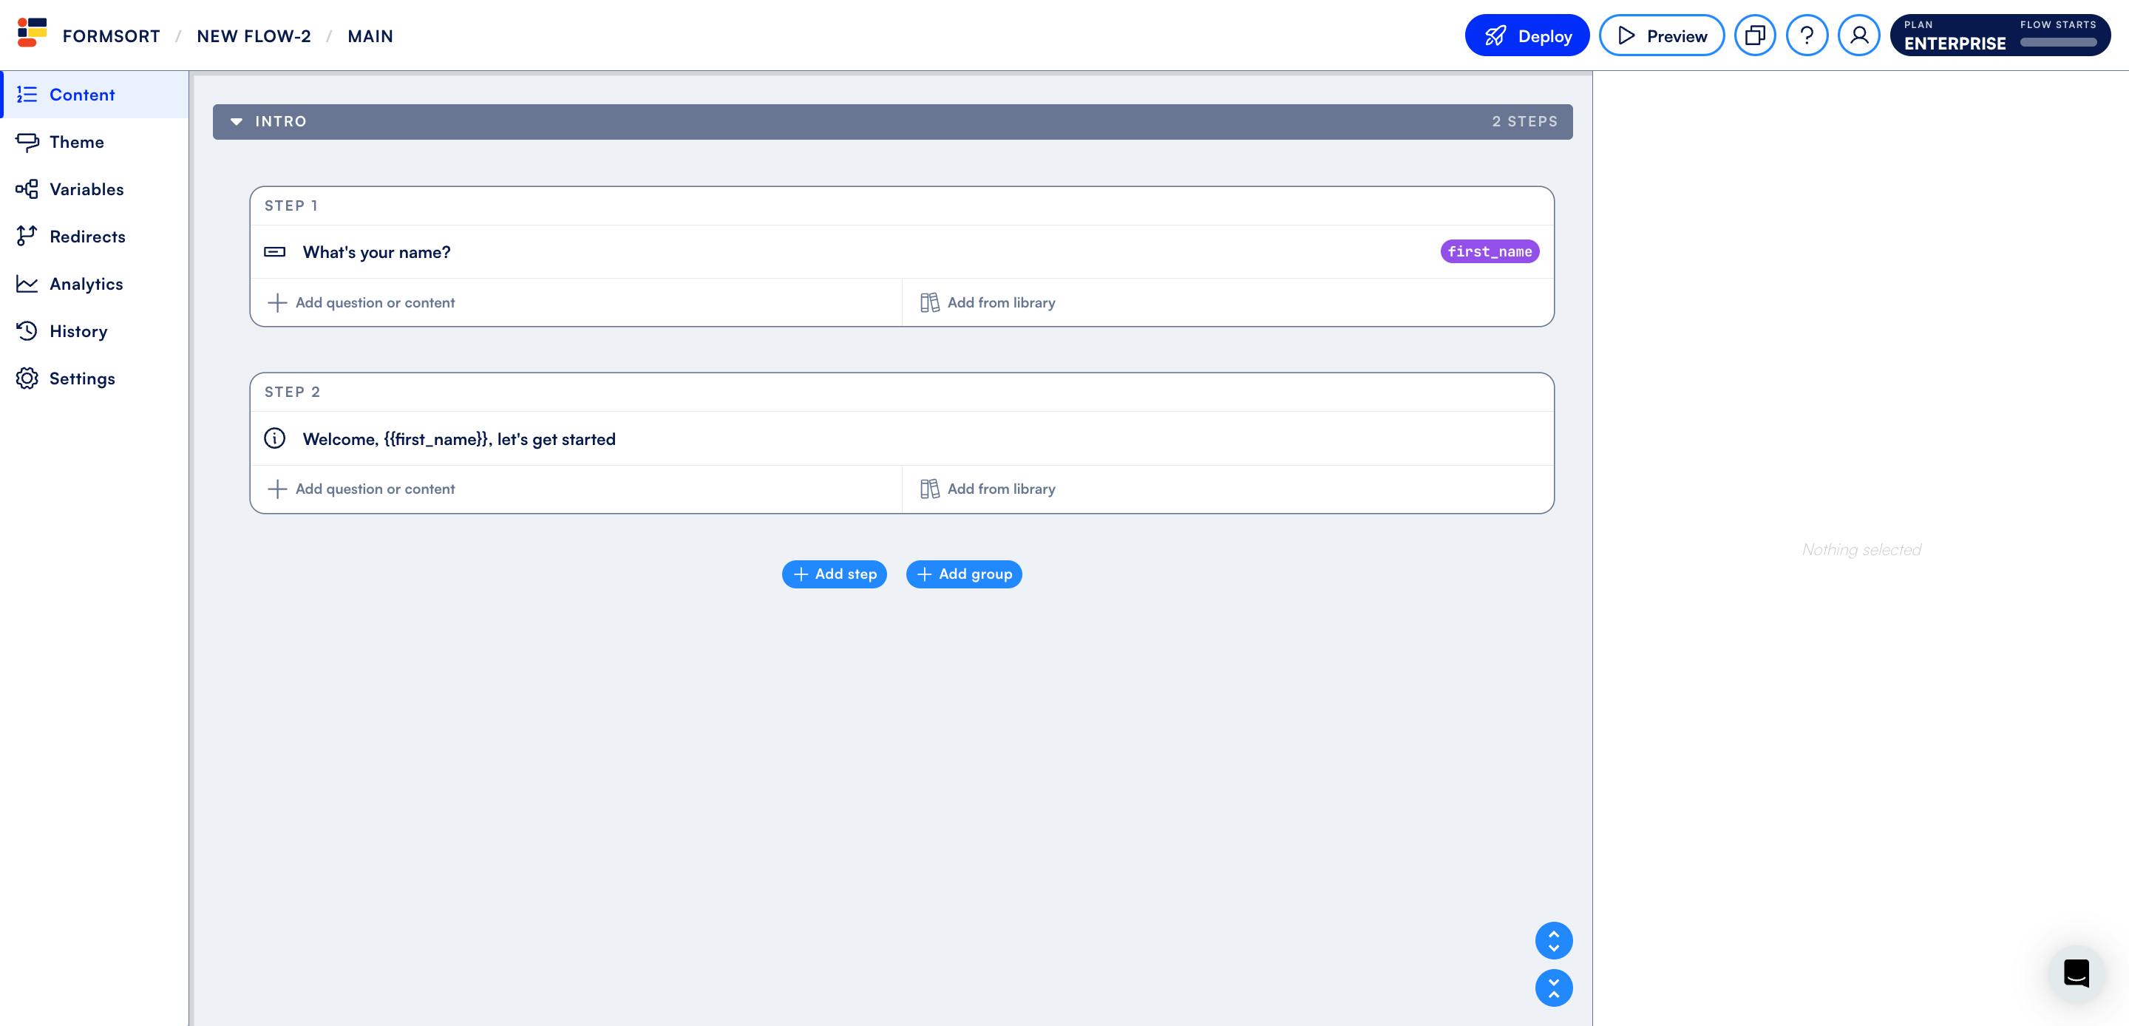Click the Settings gear icon

(27, 378)
